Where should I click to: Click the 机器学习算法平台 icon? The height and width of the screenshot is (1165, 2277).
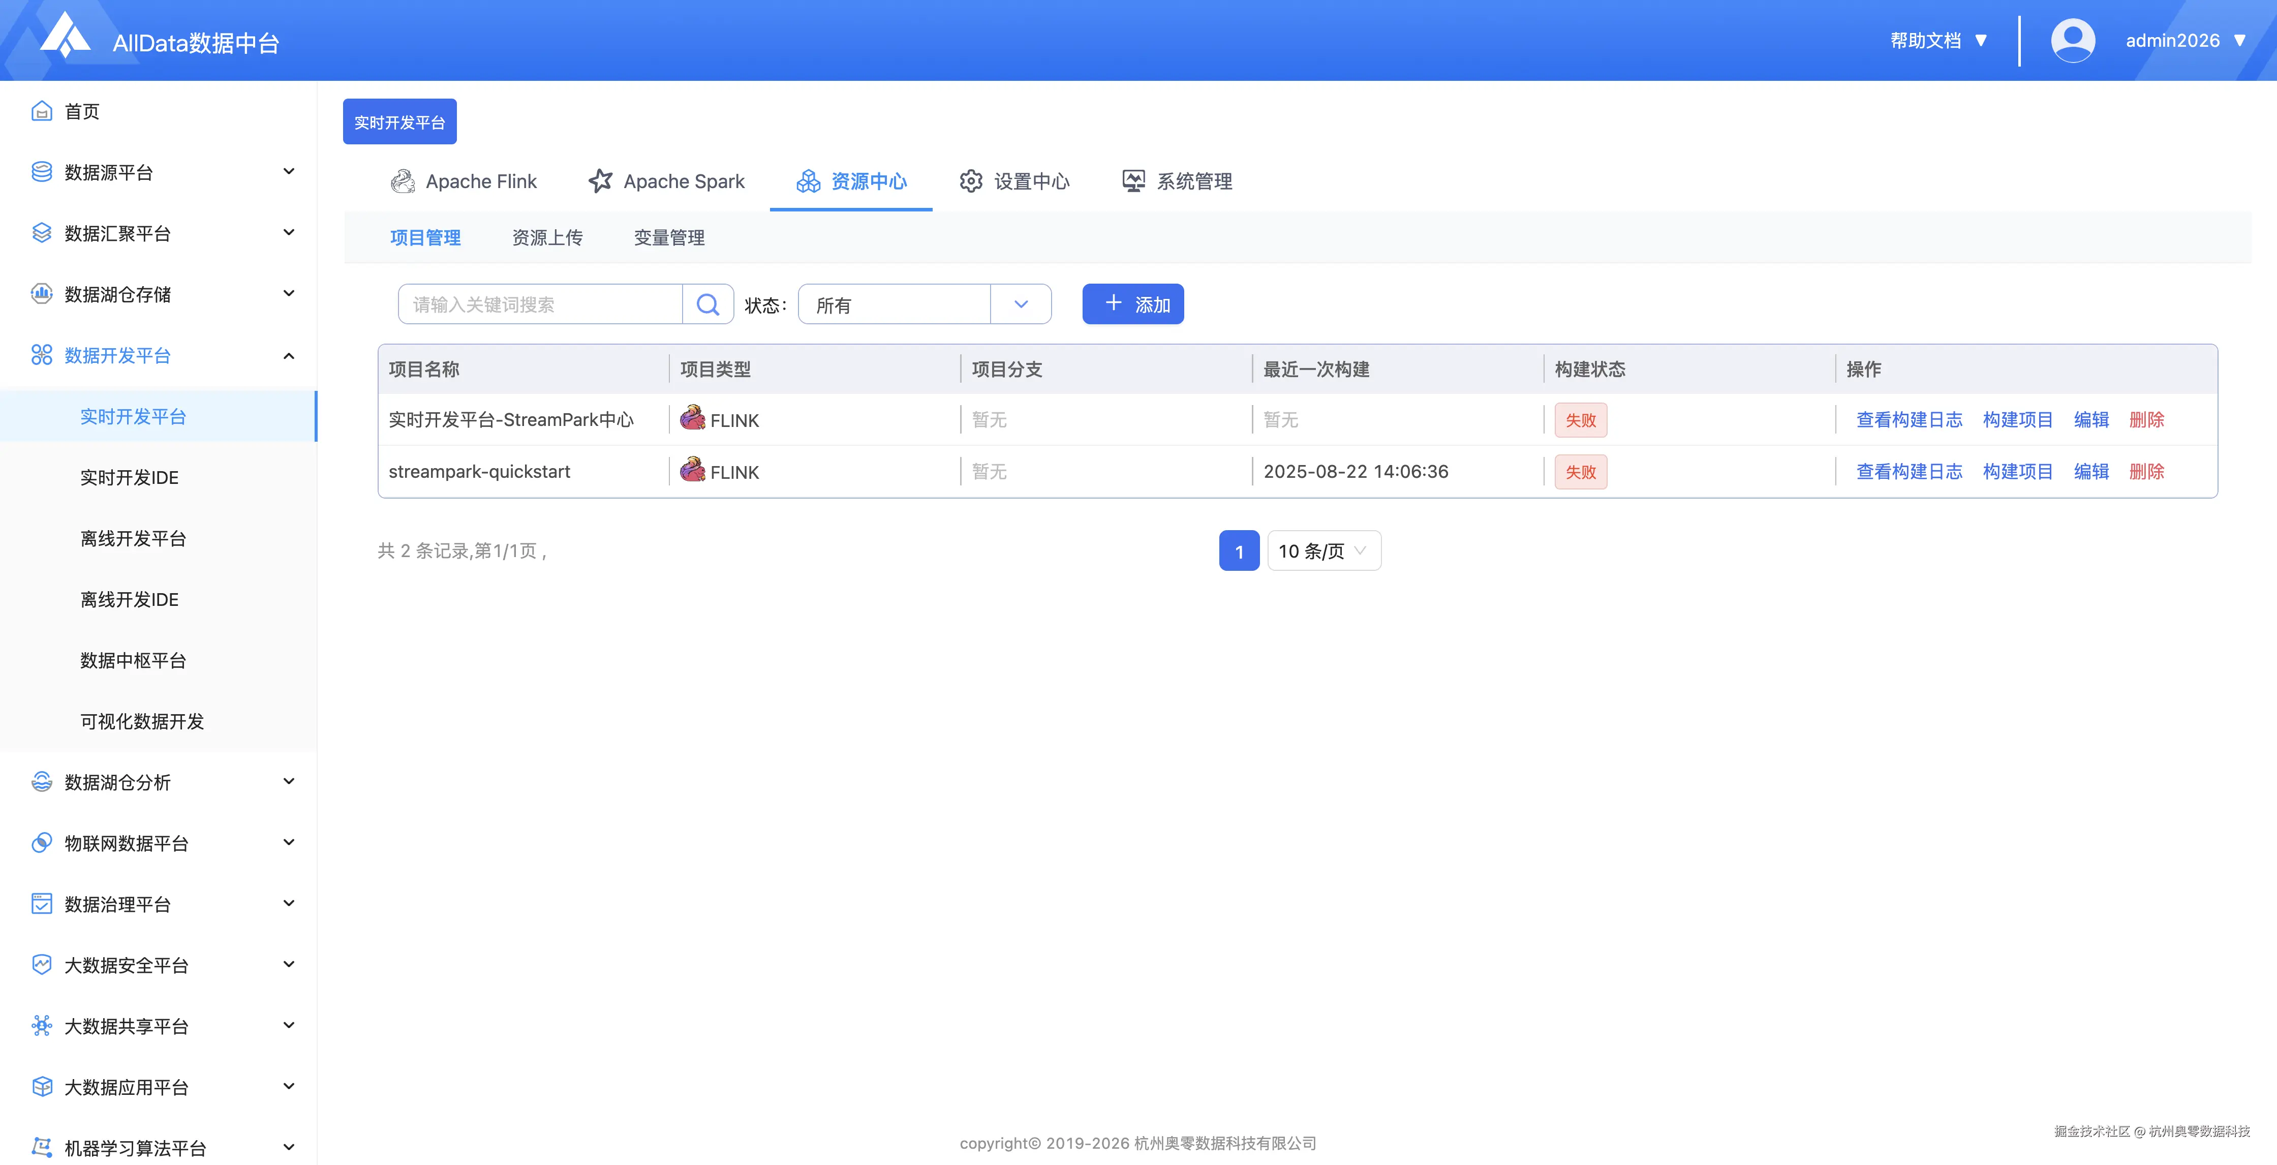(x=42, y=1147)
